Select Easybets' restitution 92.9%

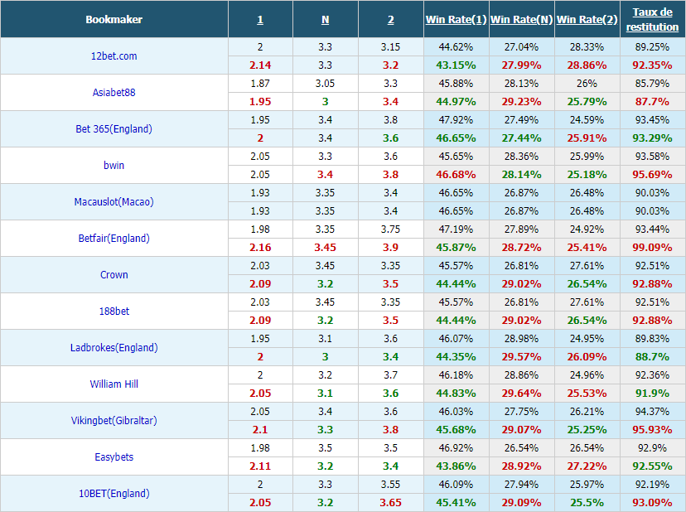click(652, 448)
